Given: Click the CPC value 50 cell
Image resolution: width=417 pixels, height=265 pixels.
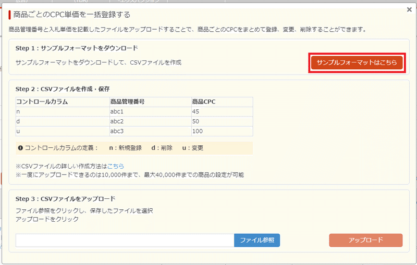Looking at the screenshot, I should point(197,121).
